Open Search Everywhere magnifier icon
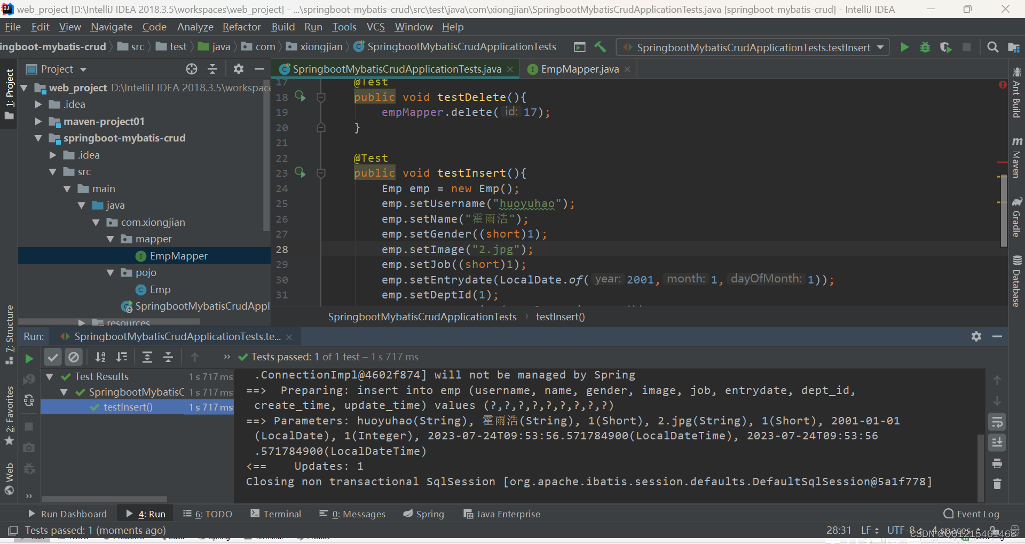This screenshot has width=1025, height=544. pos(993,48)
